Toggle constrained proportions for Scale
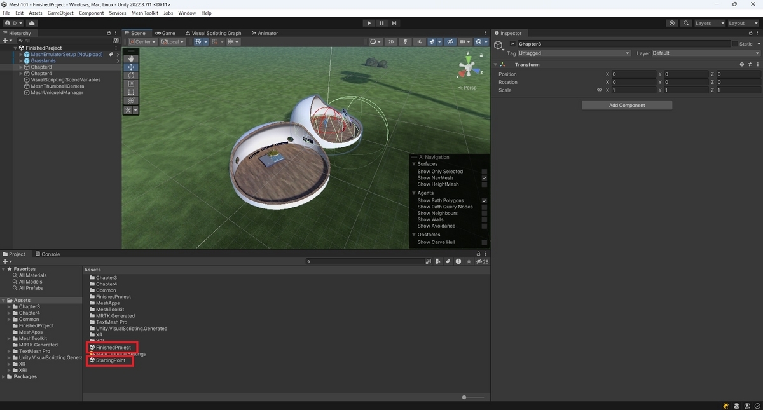The image size is (763, 410). [x=600, y=90]
